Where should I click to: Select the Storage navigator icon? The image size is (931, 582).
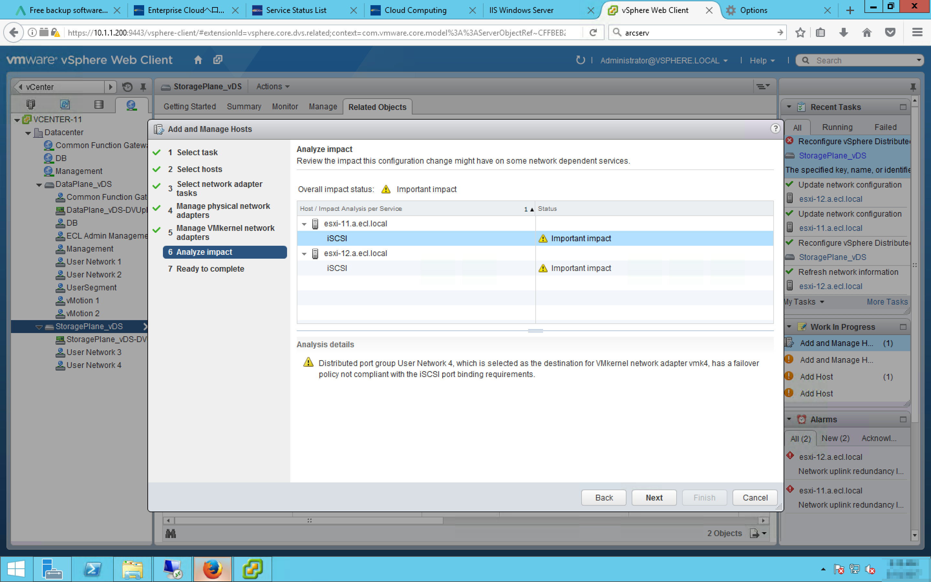pyautogui.click(x=99, y=104)
